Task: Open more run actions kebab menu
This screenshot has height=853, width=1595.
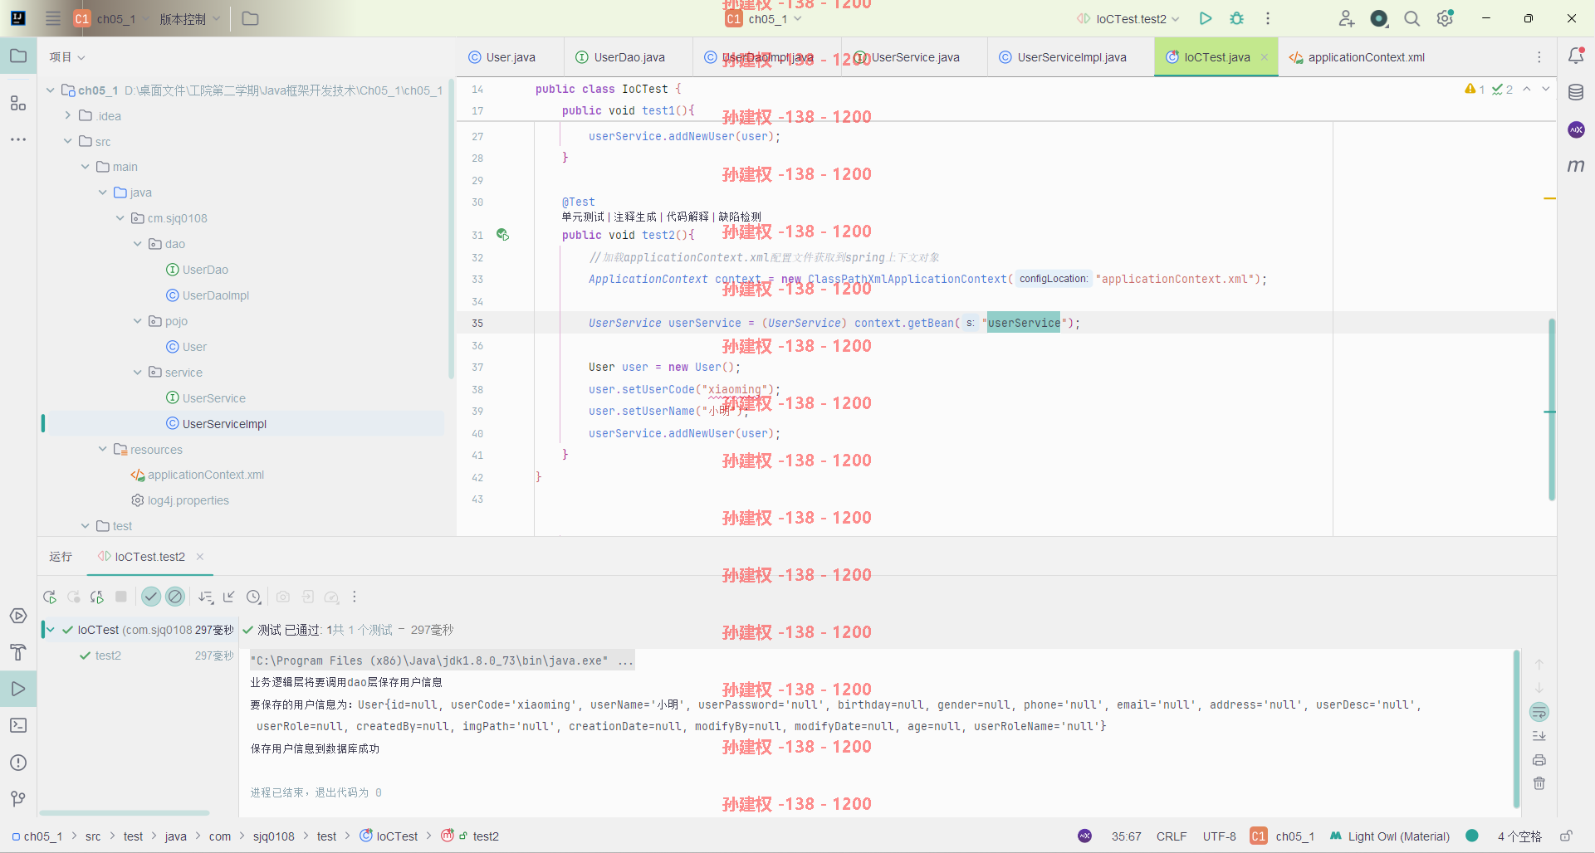Action: (x=1267, y=18)
